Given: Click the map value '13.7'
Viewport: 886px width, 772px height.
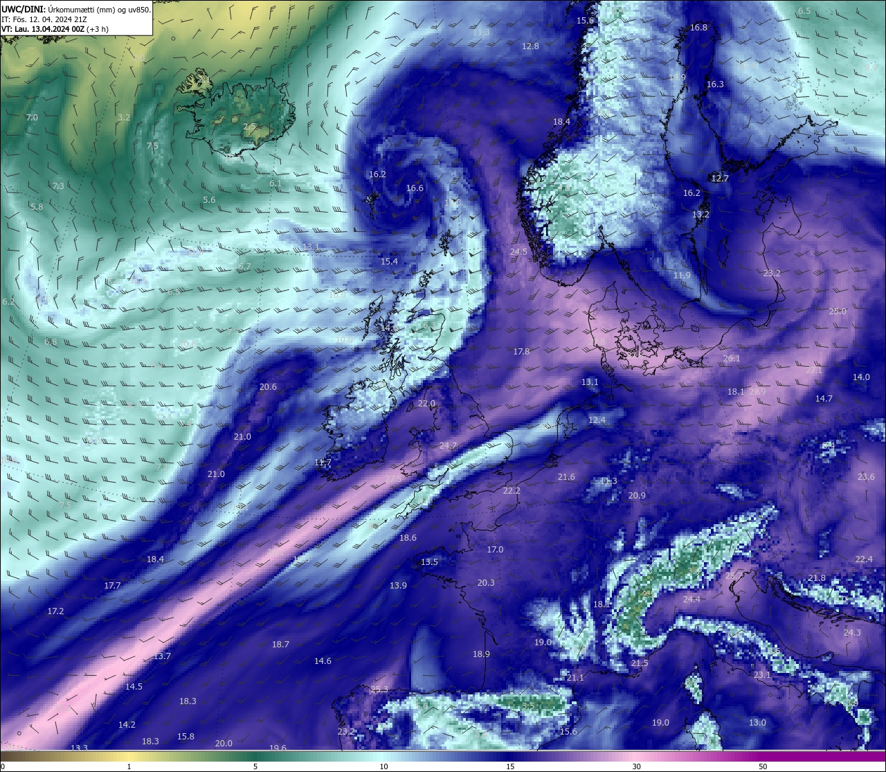Looking at the screenshot, I should click(162, 656).
